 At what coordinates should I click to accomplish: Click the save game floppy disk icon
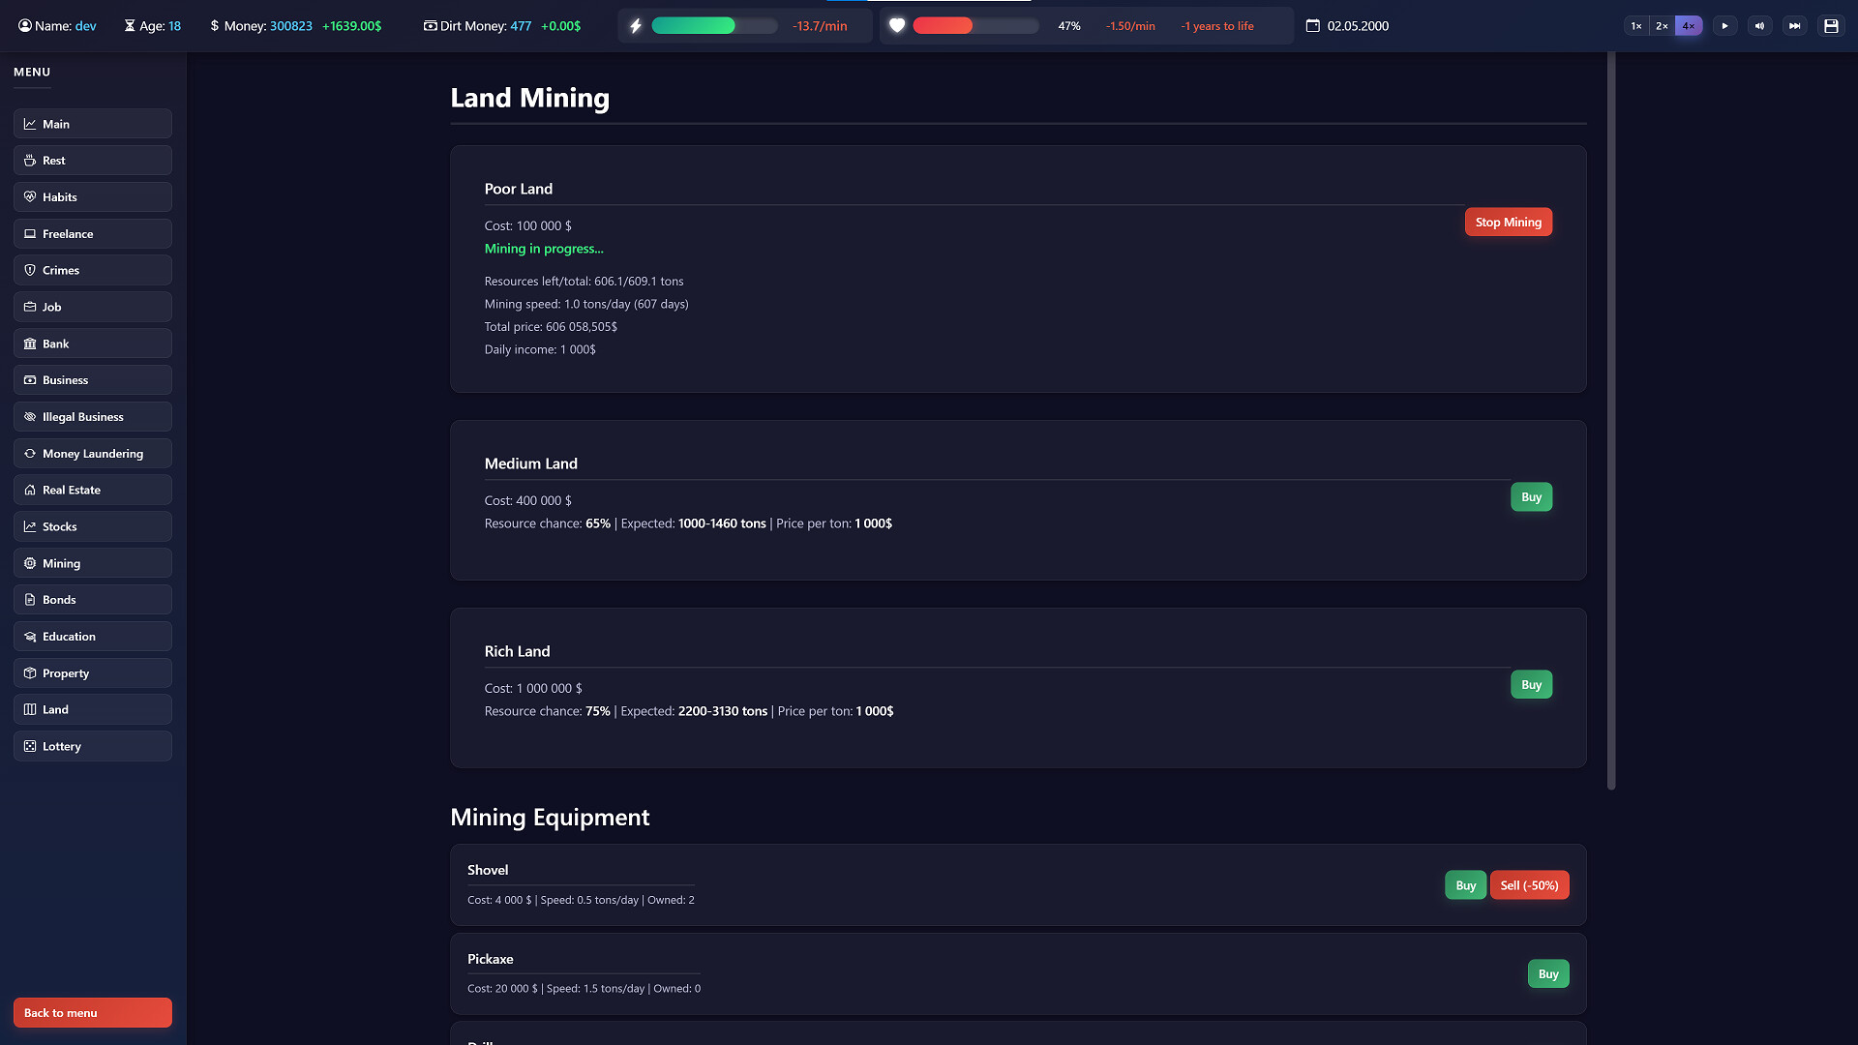[1830, 25]
